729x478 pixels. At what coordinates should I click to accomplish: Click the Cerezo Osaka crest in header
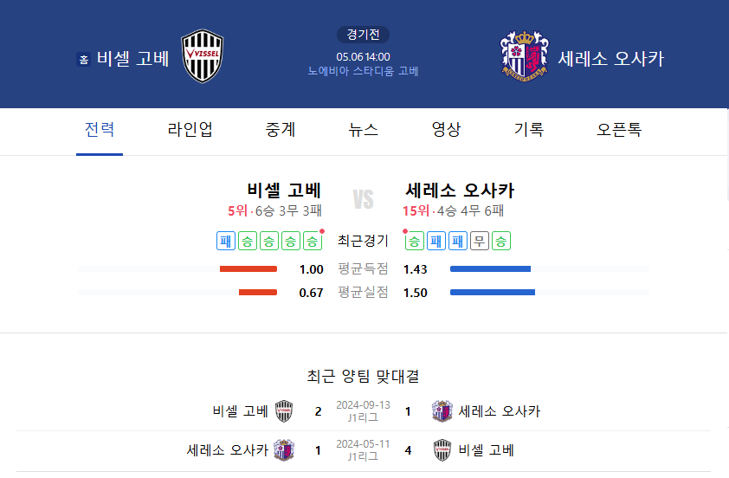click(x=525, y=55)
